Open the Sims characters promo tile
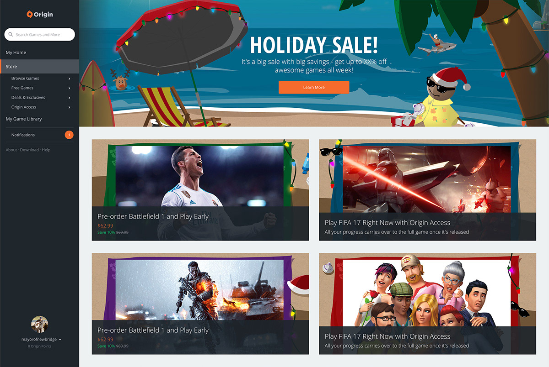Image resolution: width=549 pixels, height=367 pixels. [427, 304]
